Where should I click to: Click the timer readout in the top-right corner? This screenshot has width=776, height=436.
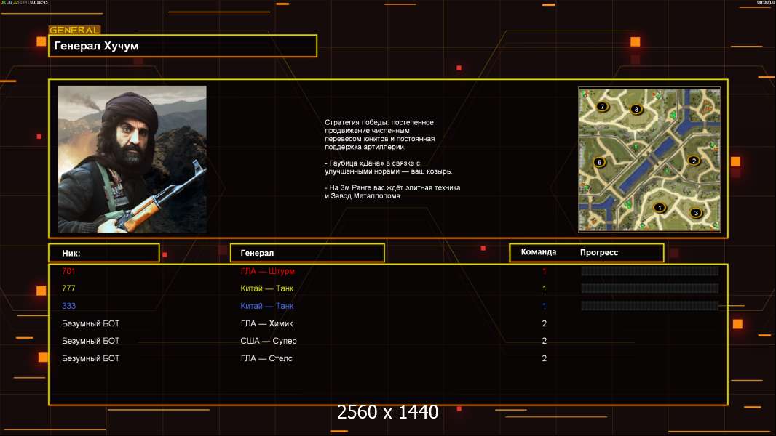pos(765,2)
